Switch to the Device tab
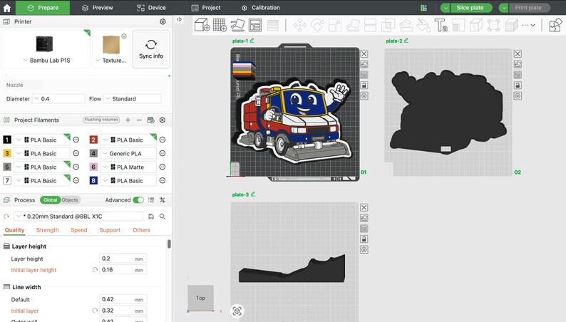Screen dimensions: 566x322 click(151, 8)
